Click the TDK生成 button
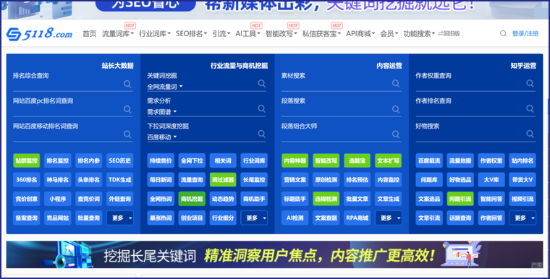Image resolution: width=550 pixels, height=279 pixels. point(120,180)
